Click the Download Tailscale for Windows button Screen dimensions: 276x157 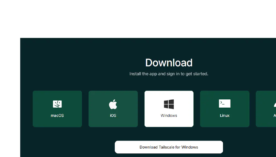tap(169, 147)
